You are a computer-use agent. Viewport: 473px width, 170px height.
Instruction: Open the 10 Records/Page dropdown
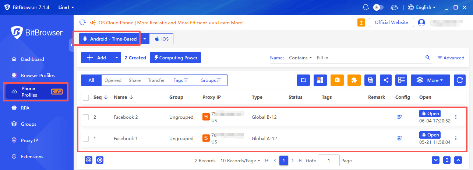point(240,160)
